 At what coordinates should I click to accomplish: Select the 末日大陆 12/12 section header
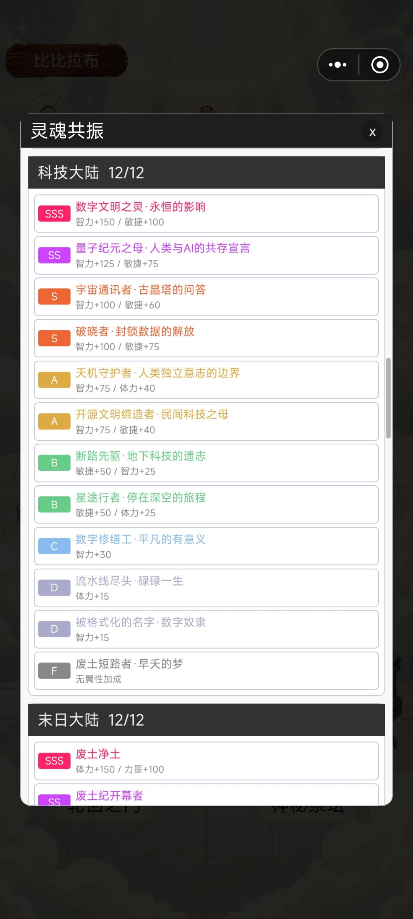pyautogui.click(x=206, y=720)
